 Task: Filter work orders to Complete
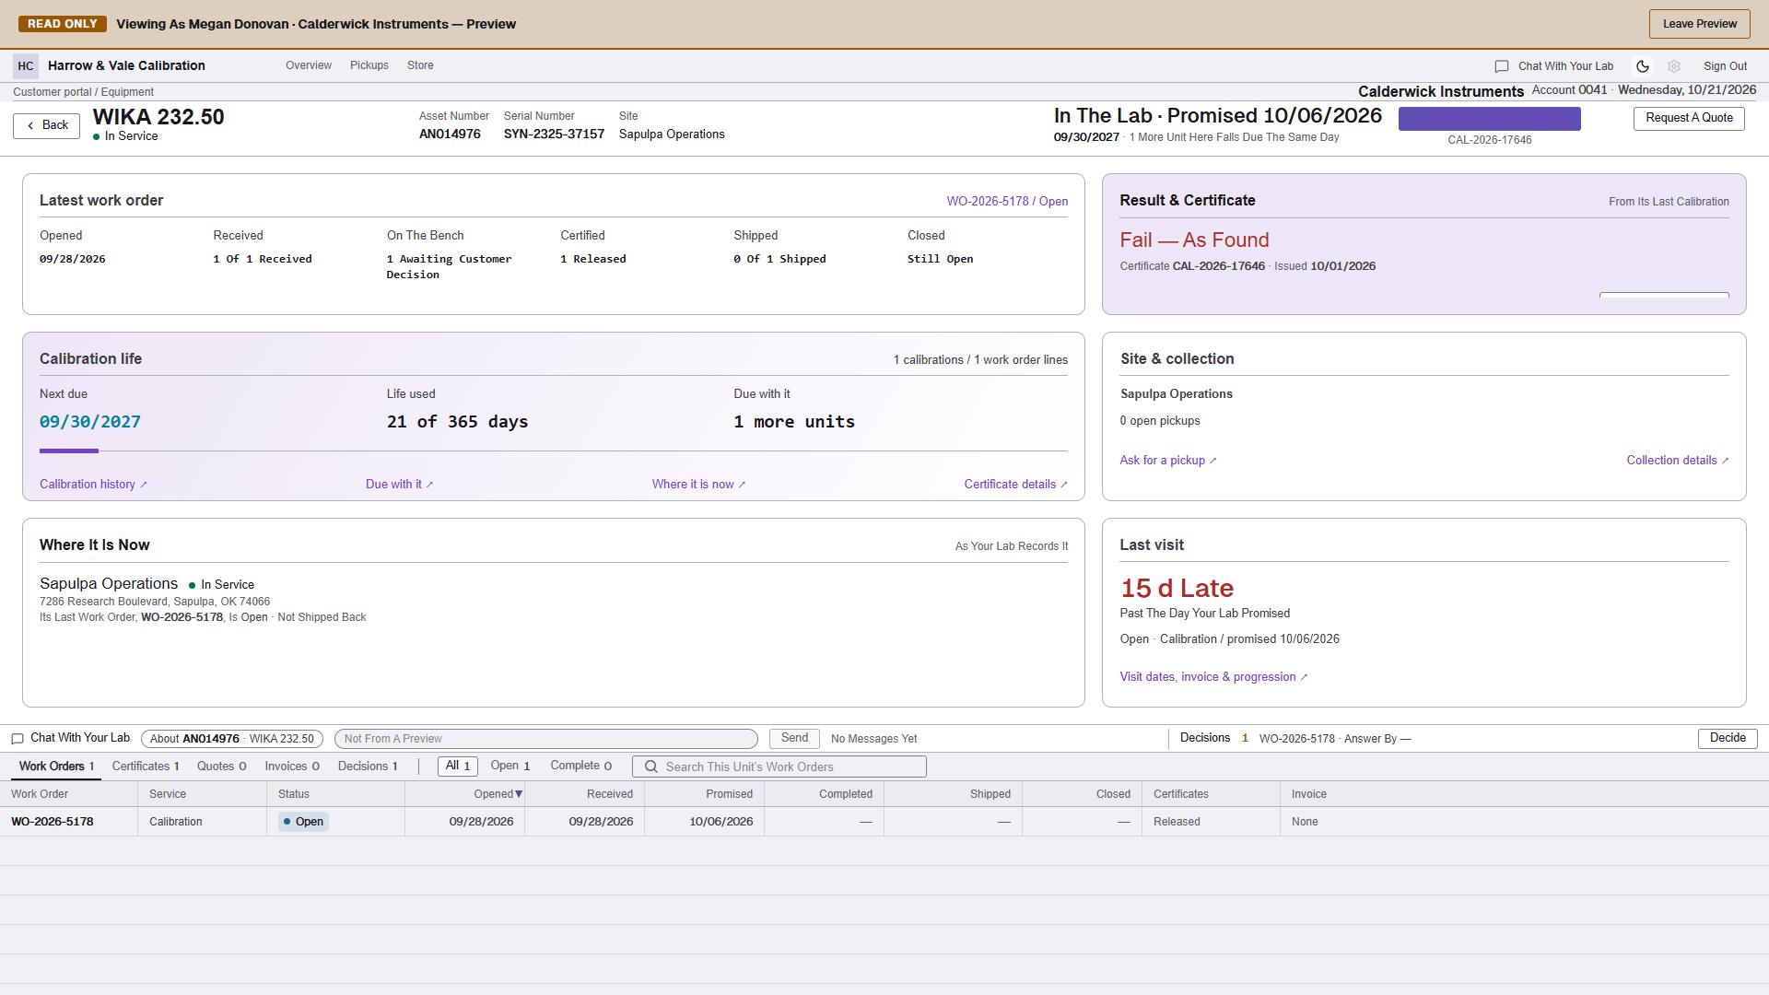pos(581,767)
